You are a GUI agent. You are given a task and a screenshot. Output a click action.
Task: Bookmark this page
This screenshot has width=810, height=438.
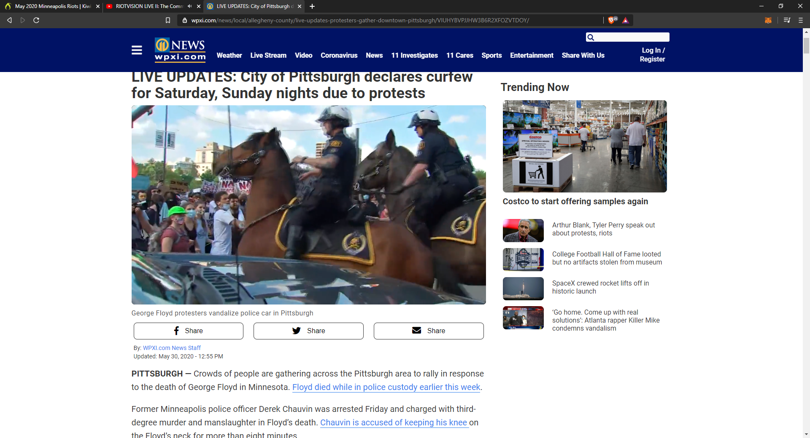pyautogui.click(x=168, y=20)
